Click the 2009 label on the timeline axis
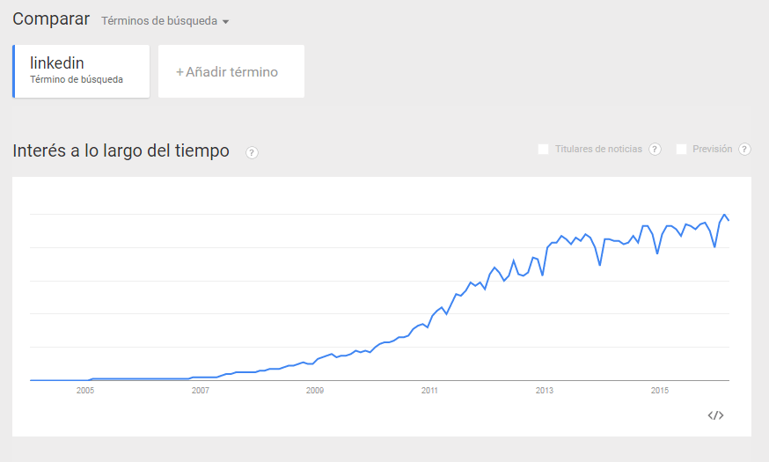 (x=315, y=390)
